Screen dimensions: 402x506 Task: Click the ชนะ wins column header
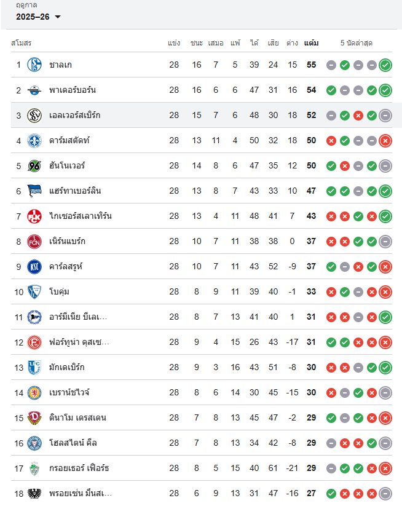[197, 43]
